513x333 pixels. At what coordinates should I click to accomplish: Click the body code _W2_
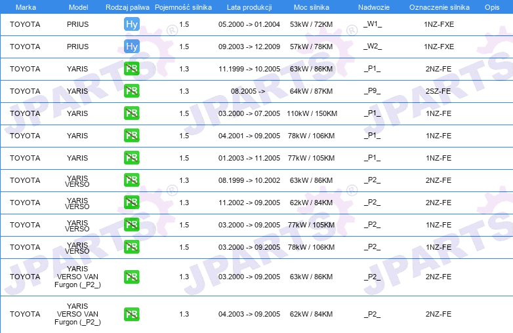[373, 46]
